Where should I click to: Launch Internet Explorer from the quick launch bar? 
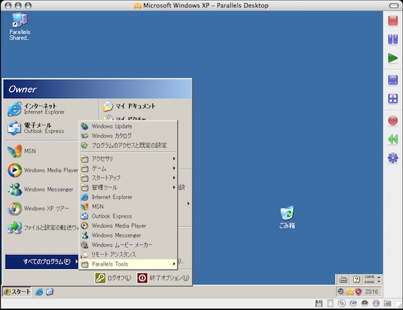pyautogui.click(x=39, y=292)
